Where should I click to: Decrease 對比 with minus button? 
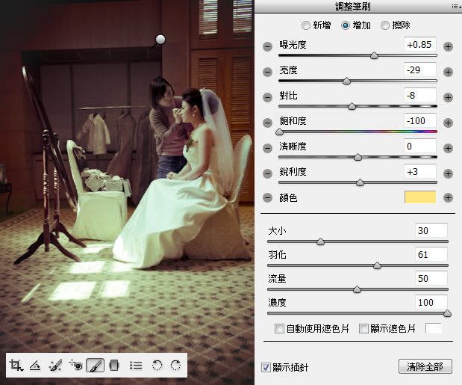click(x=267, y=97)
